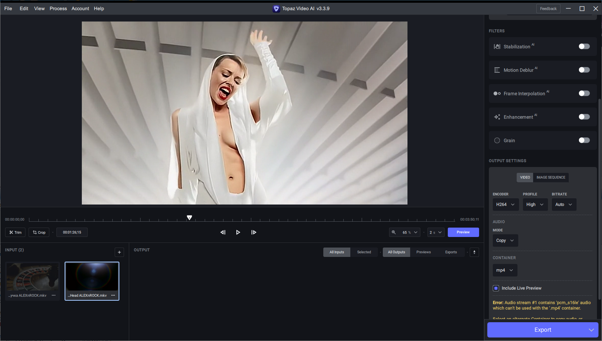Open options for учка ALEXnROCK.mkv
This screenshot has width=602, height=341.
coord(54,295)
